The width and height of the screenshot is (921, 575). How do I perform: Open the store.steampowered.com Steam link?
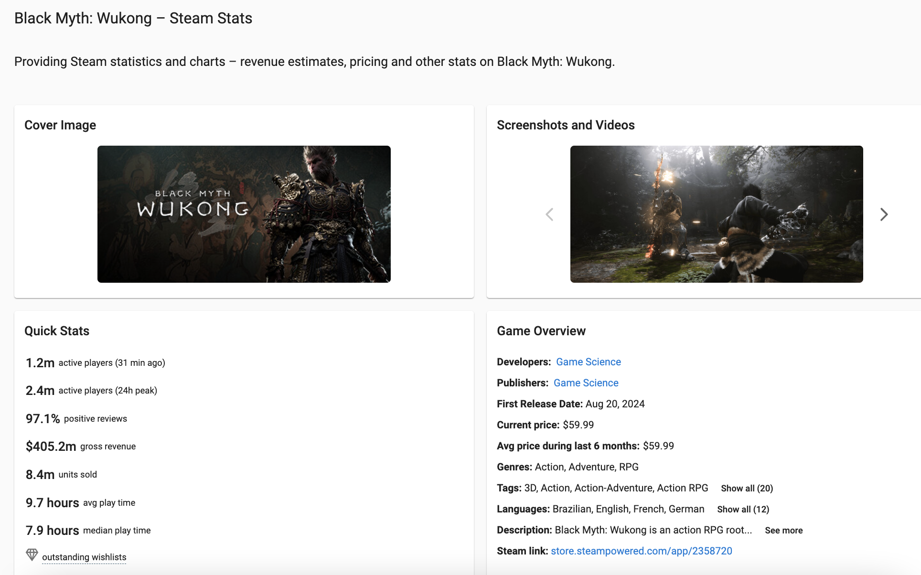(x=641, y=551)
